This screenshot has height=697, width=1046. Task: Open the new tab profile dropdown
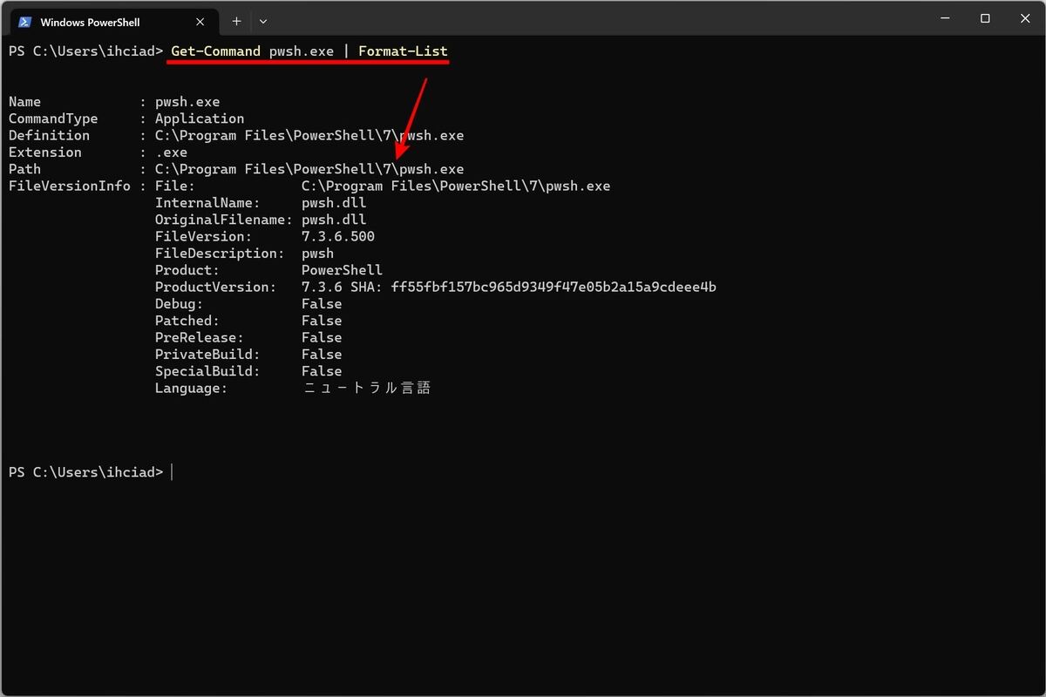coord(263,21)
